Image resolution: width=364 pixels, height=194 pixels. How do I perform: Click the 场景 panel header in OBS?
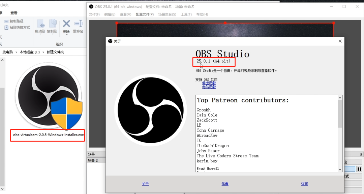coord(96,154)
